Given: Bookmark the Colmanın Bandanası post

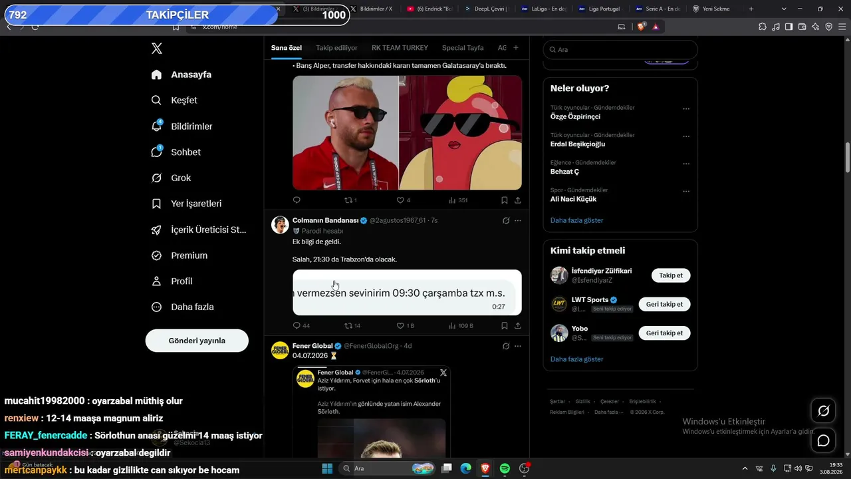Looking at the screenshot, I should tap(504, 326).
